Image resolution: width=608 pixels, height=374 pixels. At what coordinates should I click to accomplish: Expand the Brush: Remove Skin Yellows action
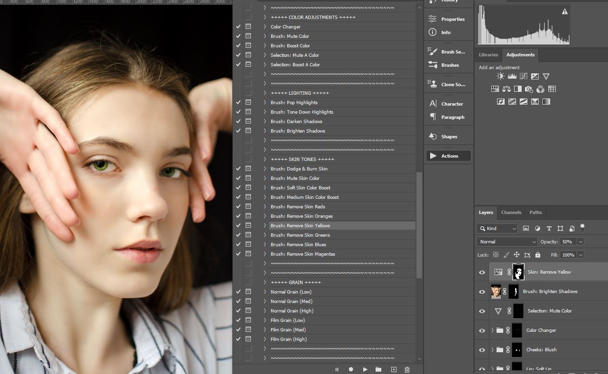click(265, 225)
